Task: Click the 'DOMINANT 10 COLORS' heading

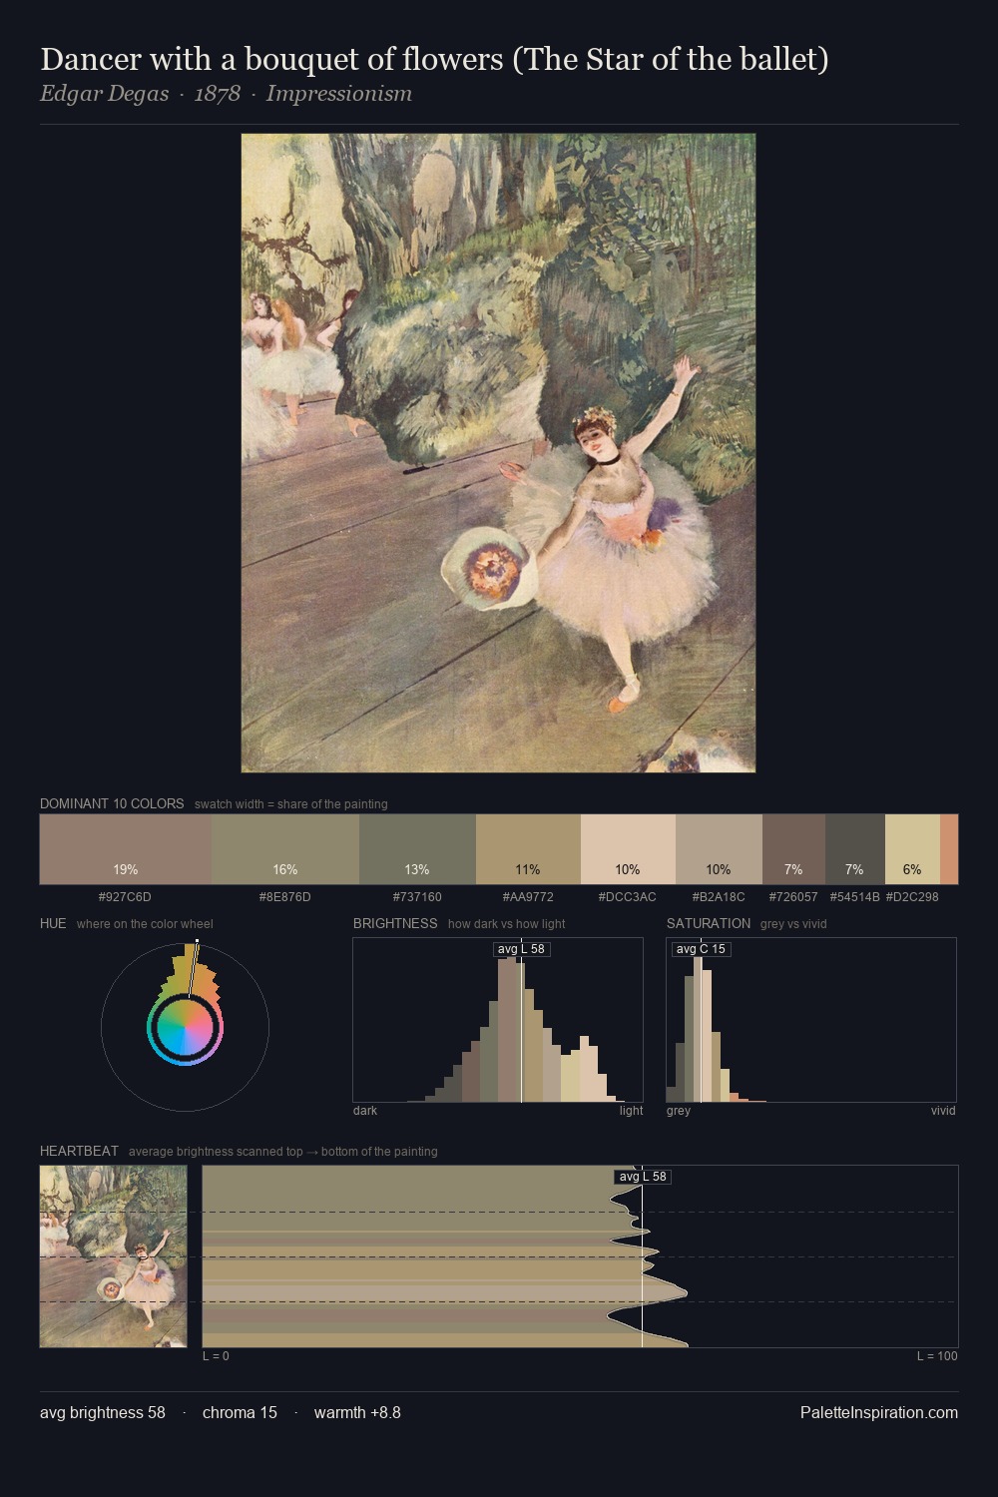Action: click(112, 803)
